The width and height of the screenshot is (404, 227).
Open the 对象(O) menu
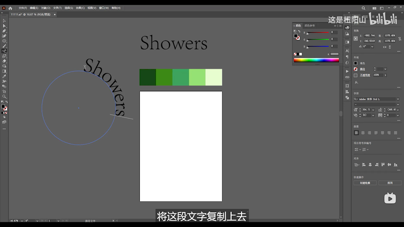(x=46, y=8)
